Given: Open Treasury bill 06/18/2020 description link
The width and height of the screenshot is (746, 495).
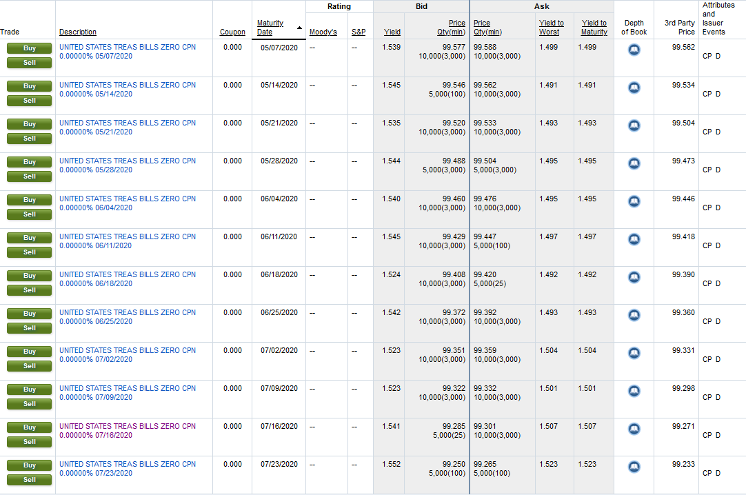Looking at the screenshot, I should (128, 279).
